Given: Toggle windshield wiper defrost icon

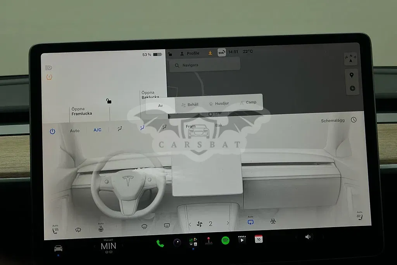Looking at the screenshot, I should 78,230.
